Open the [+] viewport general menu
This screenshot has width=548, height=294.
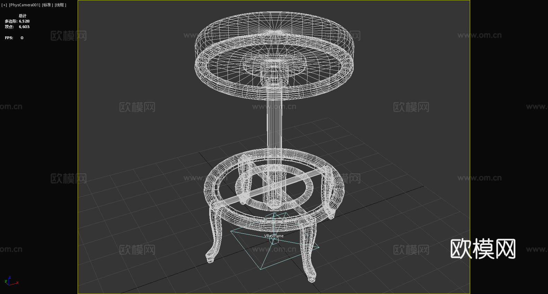coord(4,5)
